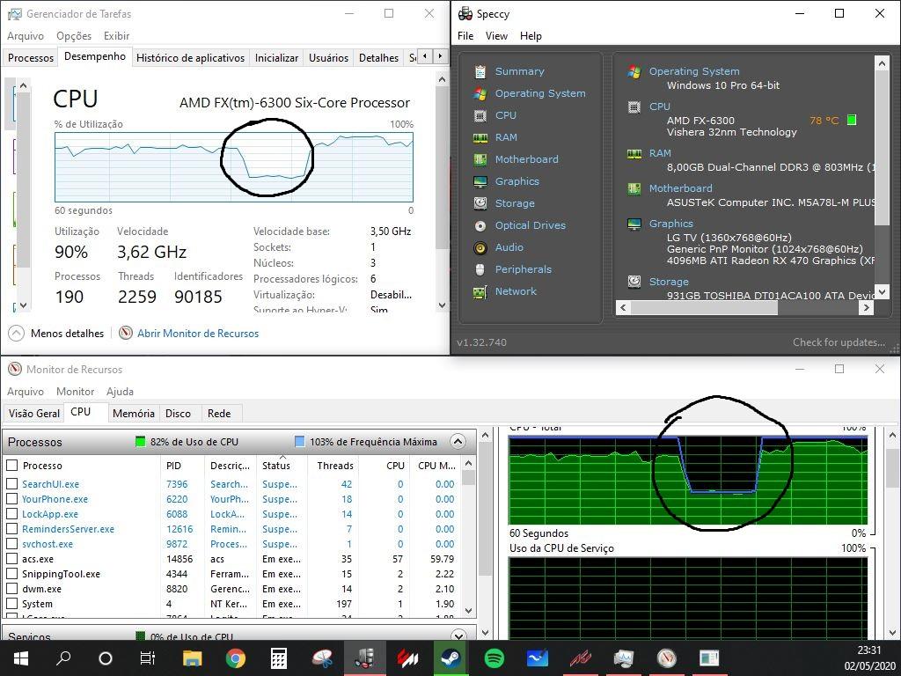Toggle the select-all Processo header checkbox
This screenshot has height=676, width=901.
[x=11, y=465]
